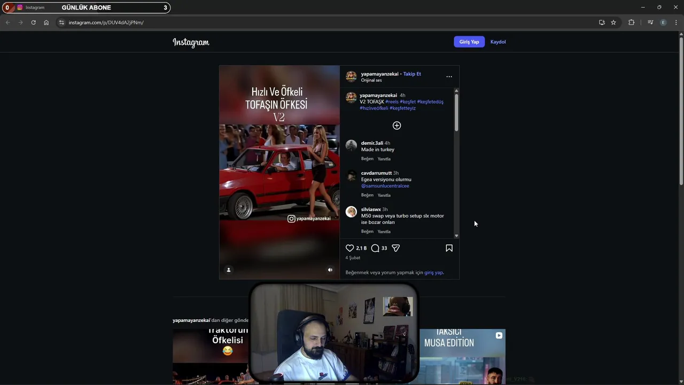
Task: Open the yapamayanzekai profile picture in header
Action: (351, 76)
